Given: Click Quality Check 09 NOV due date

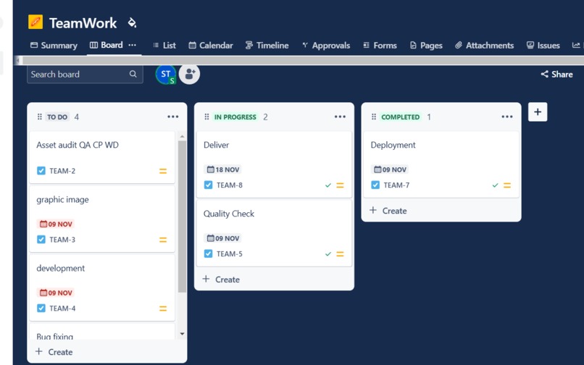Looking at the screenshot, I should (222, 238).
